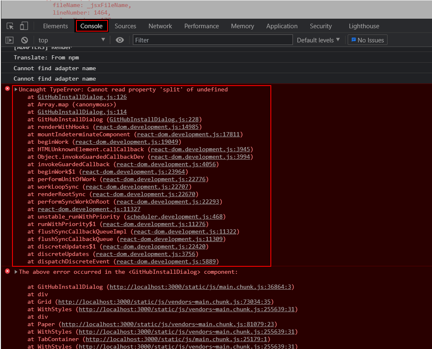Open react-dom.development.js:11327 link
This screenshot has width=432, height=349.
(89, 209)
